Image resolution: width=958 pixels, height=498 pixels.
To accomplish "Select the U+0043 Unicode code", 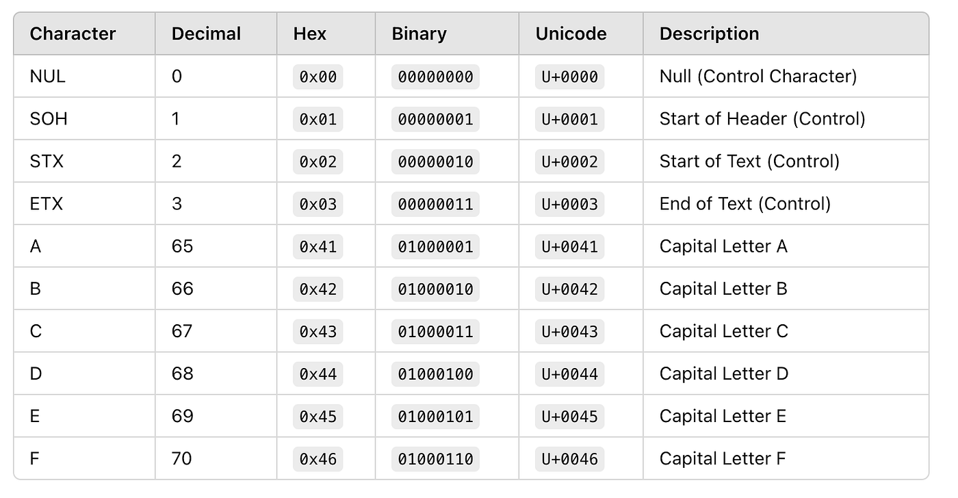I will click(x=570, y=331).
